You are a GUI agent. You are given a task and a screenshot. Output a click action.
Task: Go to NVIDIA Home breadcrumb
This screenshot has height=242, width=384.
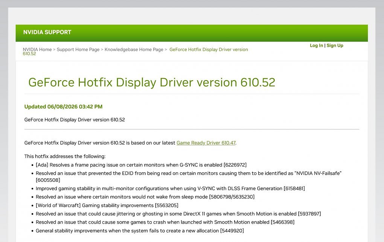[x=37, y=49]
